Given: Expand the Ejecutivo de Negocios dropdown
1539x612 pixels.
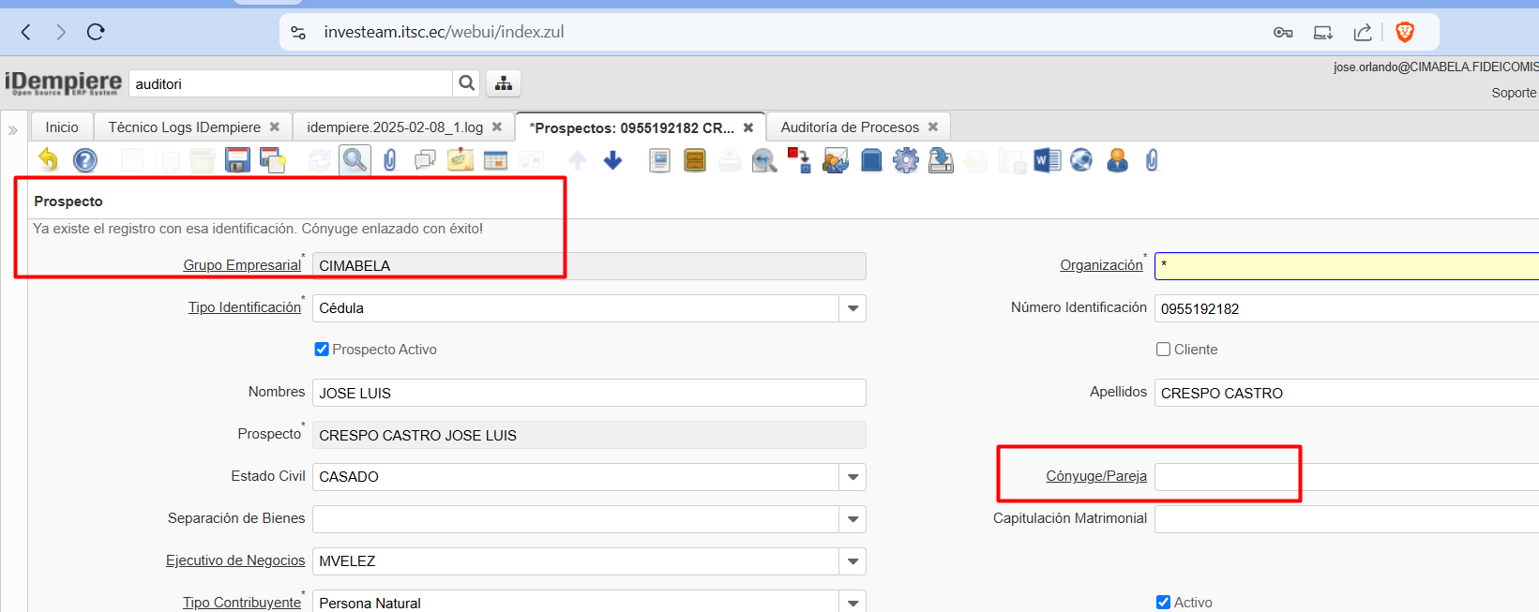Looking at the screenshot, I should pos(852,561).
